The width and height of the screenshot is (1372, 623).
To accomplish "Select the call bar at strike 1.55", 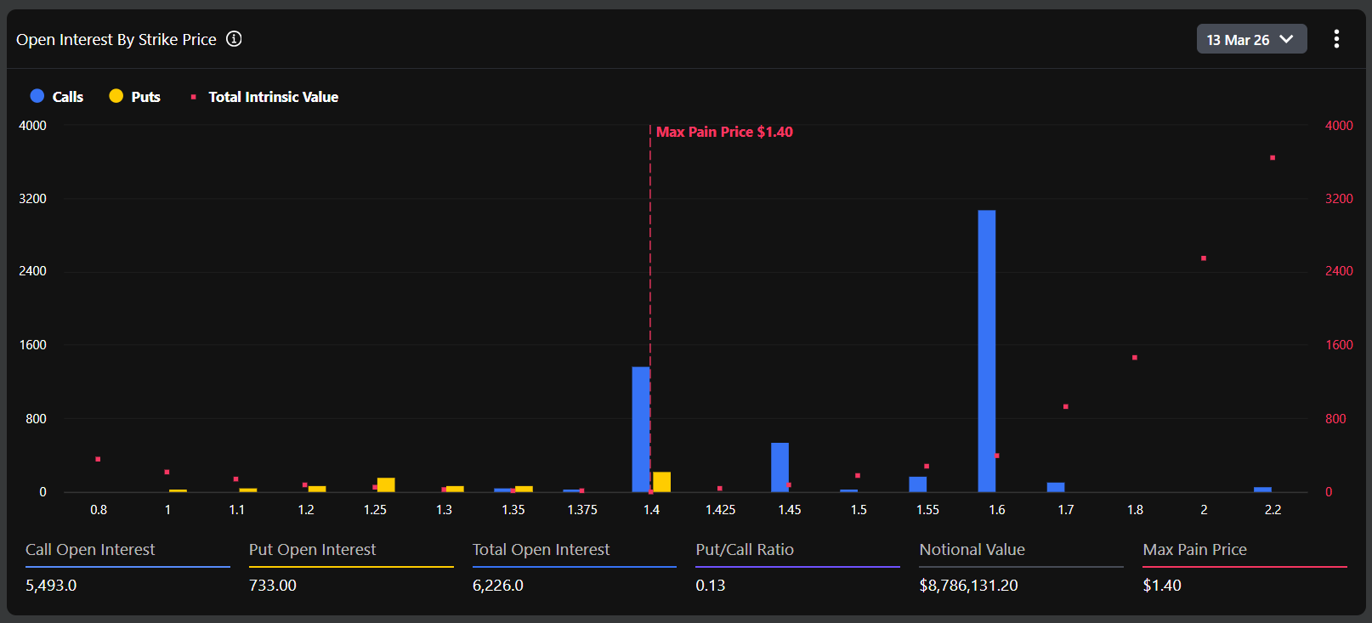I will coord(918,484).
